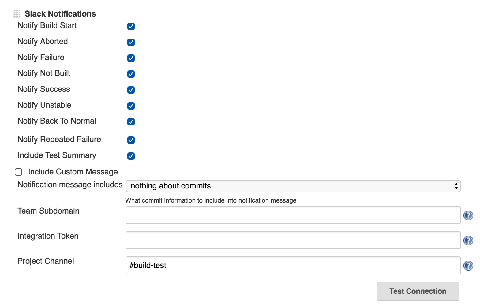
Task: Click the Test Connection button
Action: click(x=418, y=291)
